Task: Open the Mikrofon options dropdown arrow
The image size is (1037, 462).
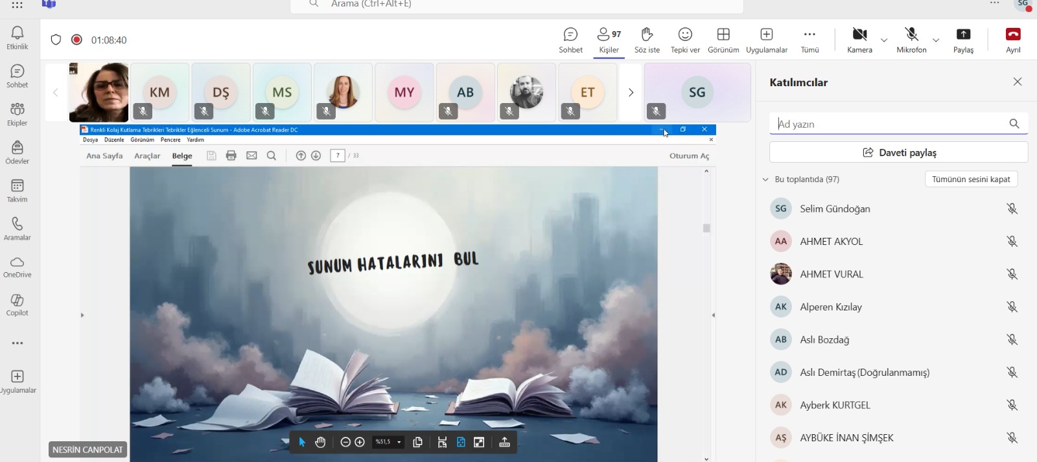Action: tap(936, 40)
